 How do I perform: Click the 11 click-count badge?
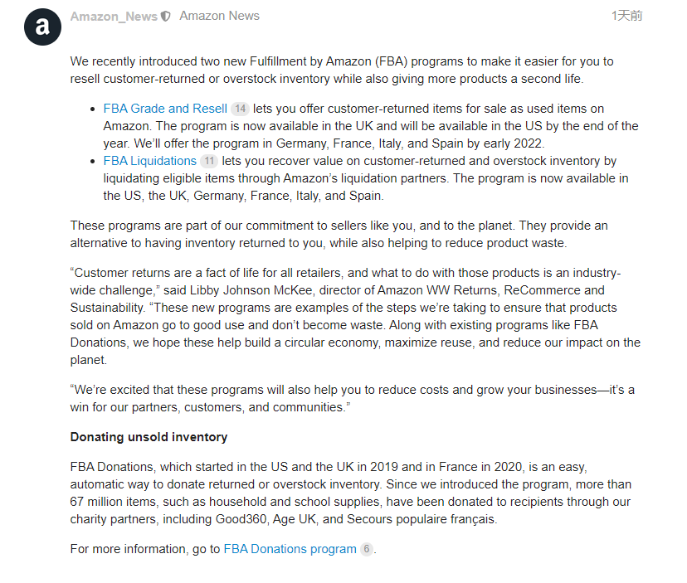(209, 161)
